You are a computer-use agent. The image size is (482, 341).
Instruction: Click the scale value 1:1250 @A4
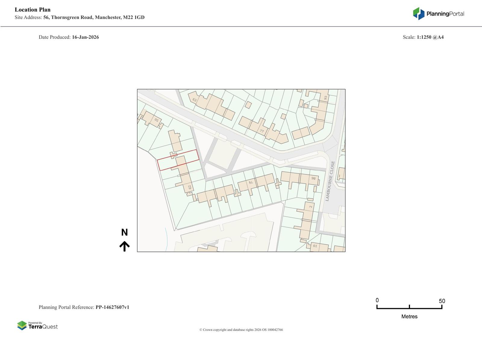[430, 37]
